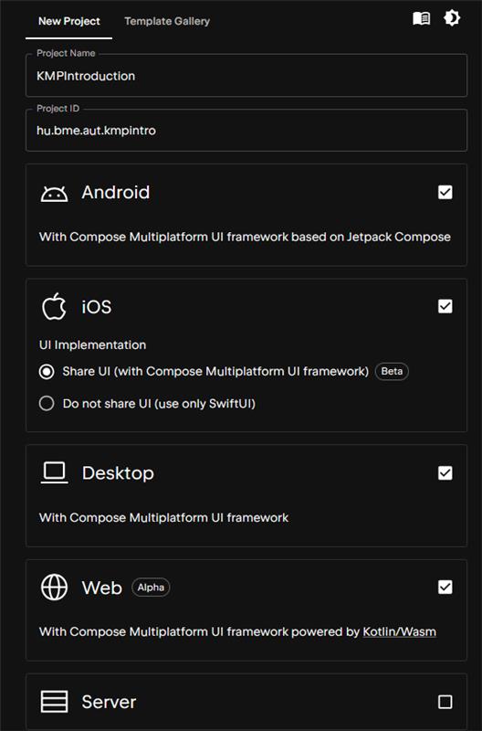This screenshot has width=482, height=731.
Task: Open the Kotlin/Wasm link
Action: coord(400,631)
